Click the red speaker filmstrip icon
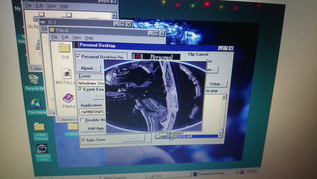 pos(137,56)
